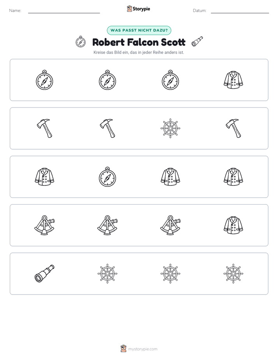Click the first ice axe in row two
278x360 pixels.
pyautogui.click(x=44, y=128)
